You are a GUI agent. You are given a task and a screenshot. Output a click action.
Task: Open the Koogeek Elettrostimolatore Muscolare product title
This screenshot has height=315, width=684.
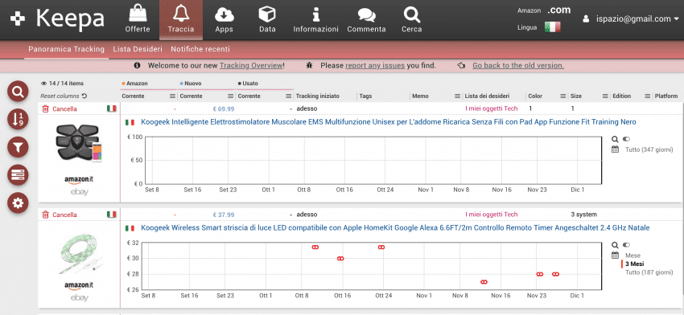pyautogui.click(x=388, y=122)
